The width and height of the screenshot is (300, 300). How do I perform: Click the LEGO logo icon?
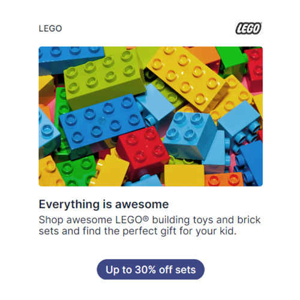click(x=248, y=28)
